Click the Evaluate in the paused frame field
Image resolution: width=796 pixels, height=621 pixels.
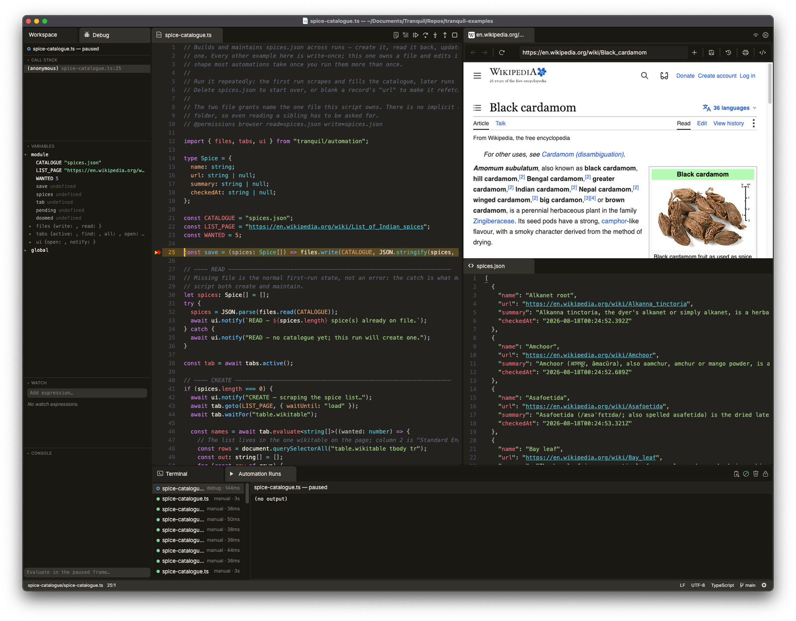pyautogui.click(x=87, y=572)
